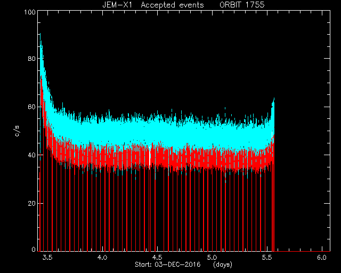The image size is (341, 273).
Task: Click the 3.5 x-axis tick label
Action: 47,258
